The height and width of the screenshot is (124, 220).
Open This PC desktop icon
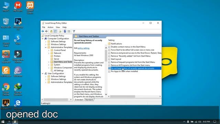coord(6,7)
